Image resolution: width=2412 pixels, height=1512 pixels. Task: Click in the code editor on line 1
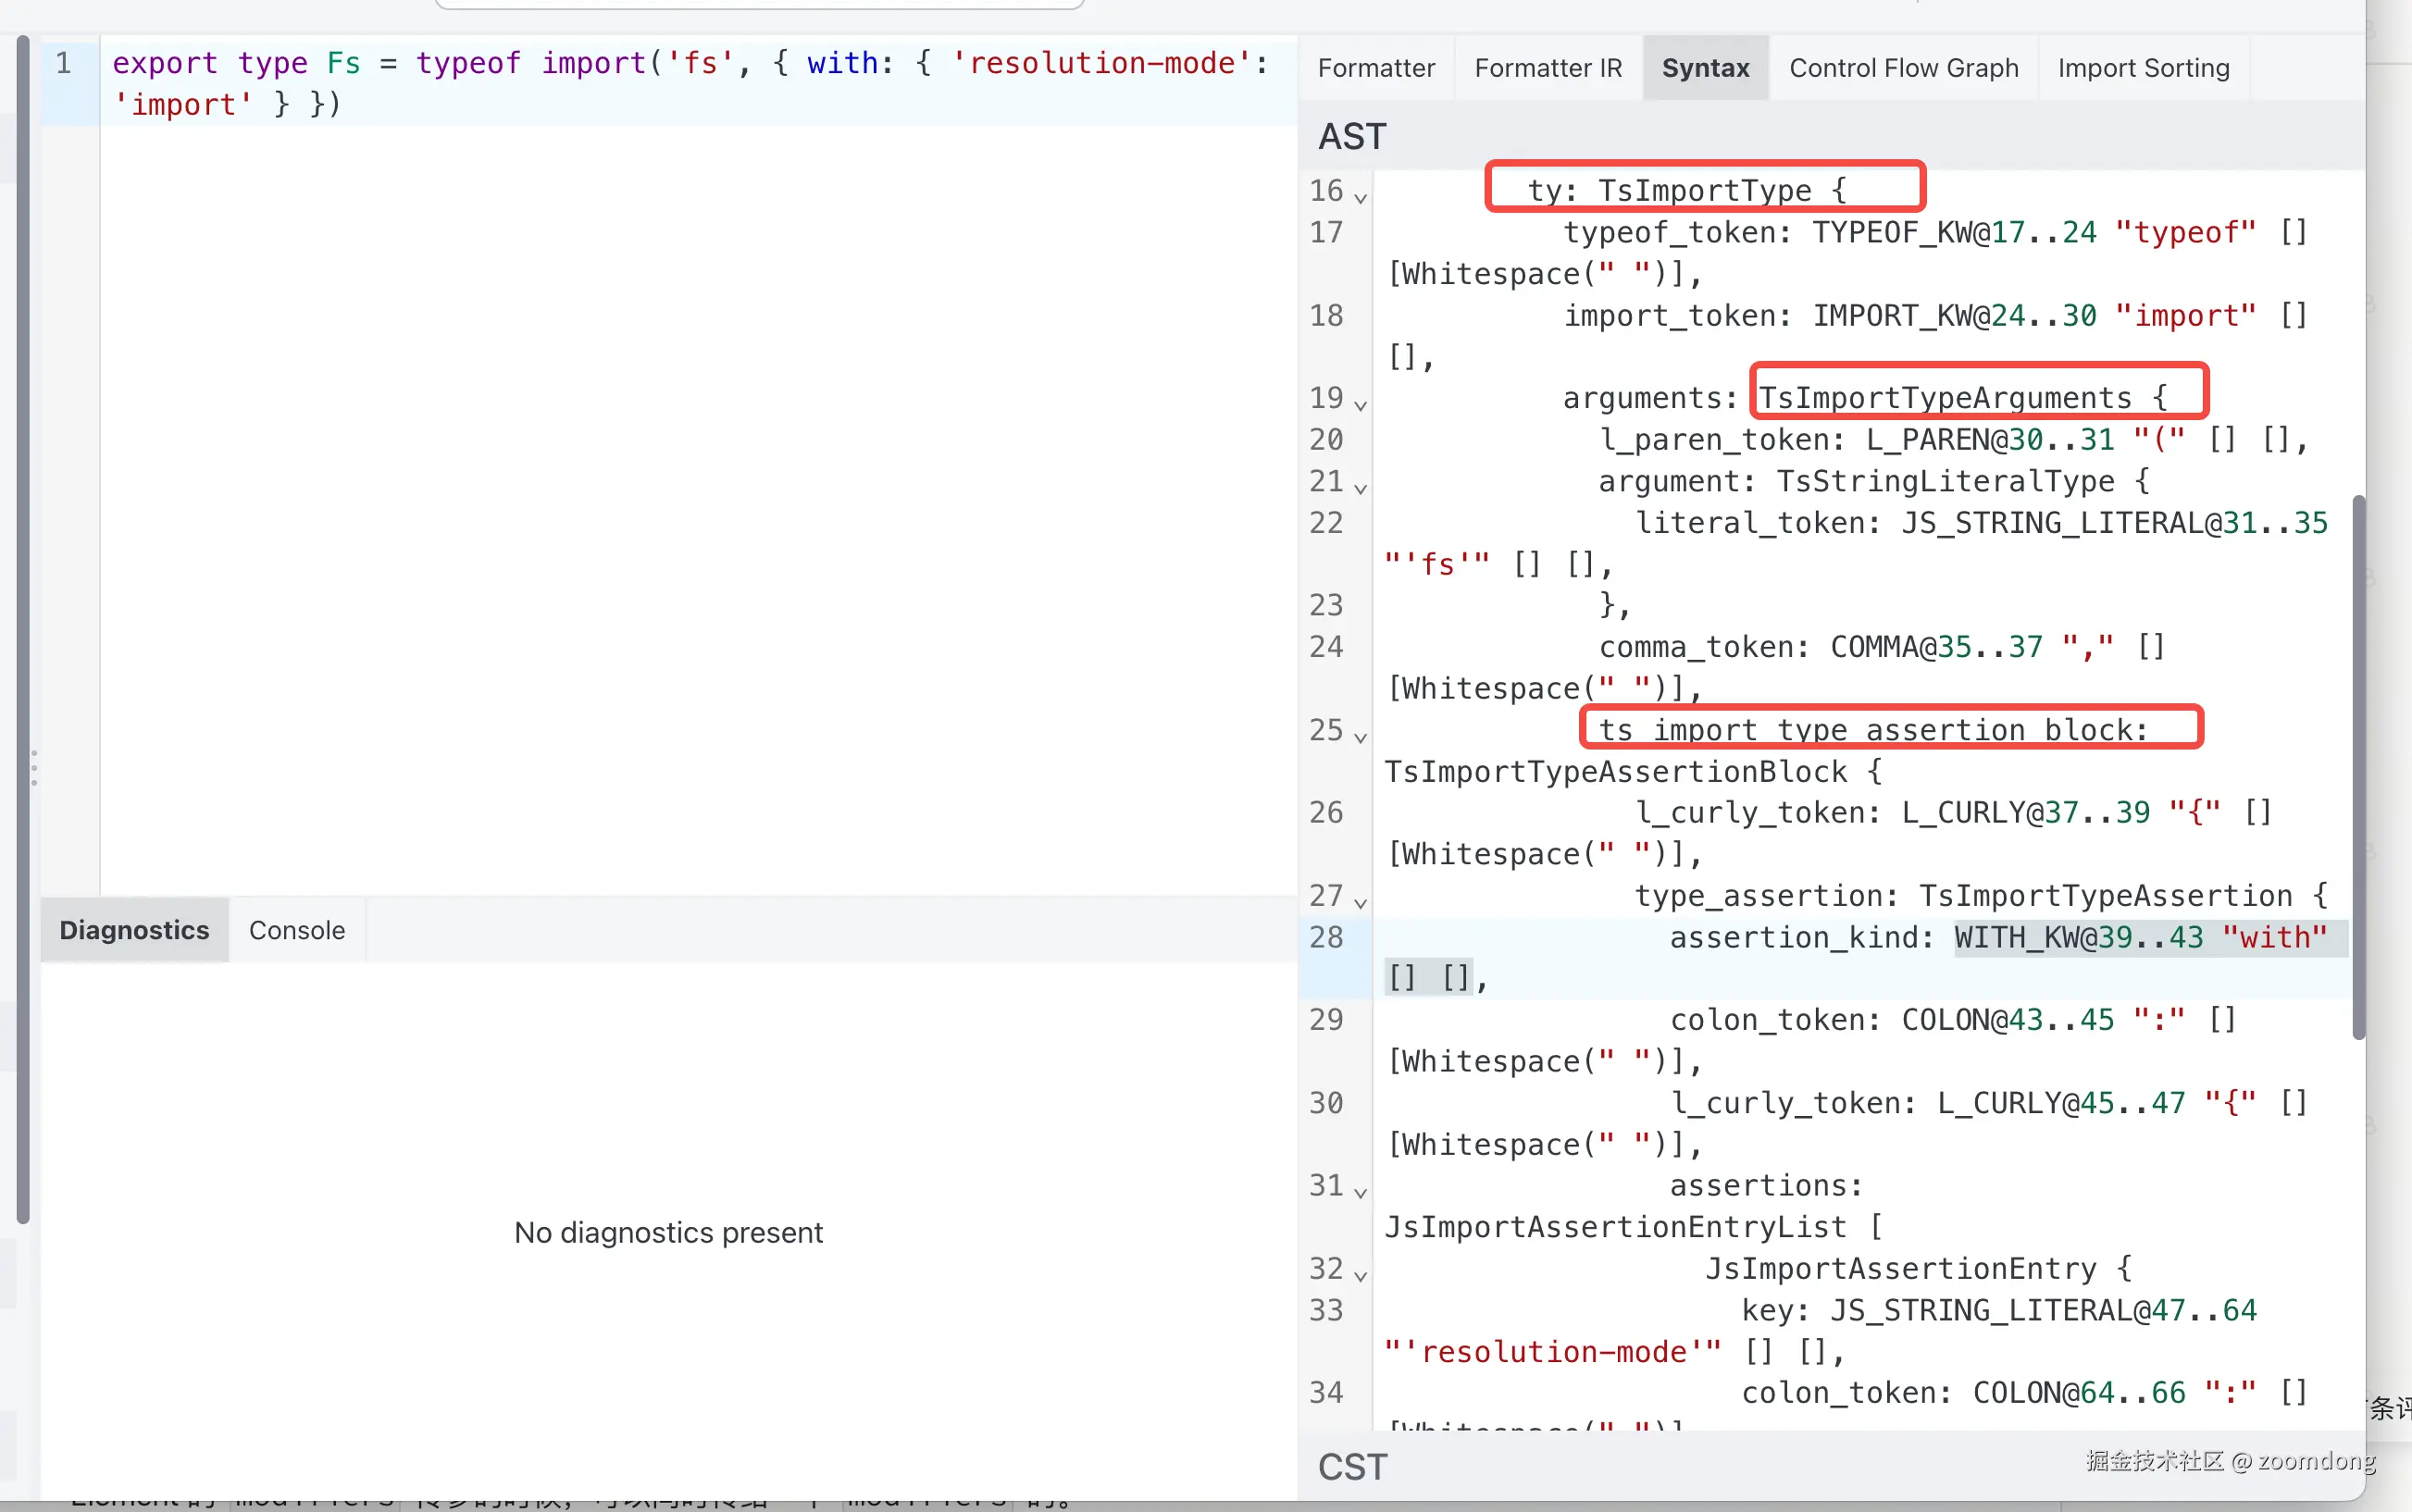(x=690, y=63)
